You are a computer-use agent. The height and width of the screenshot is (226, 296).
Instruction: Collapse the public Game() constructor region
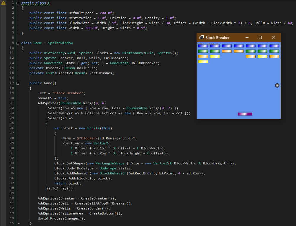pos(18,83)
